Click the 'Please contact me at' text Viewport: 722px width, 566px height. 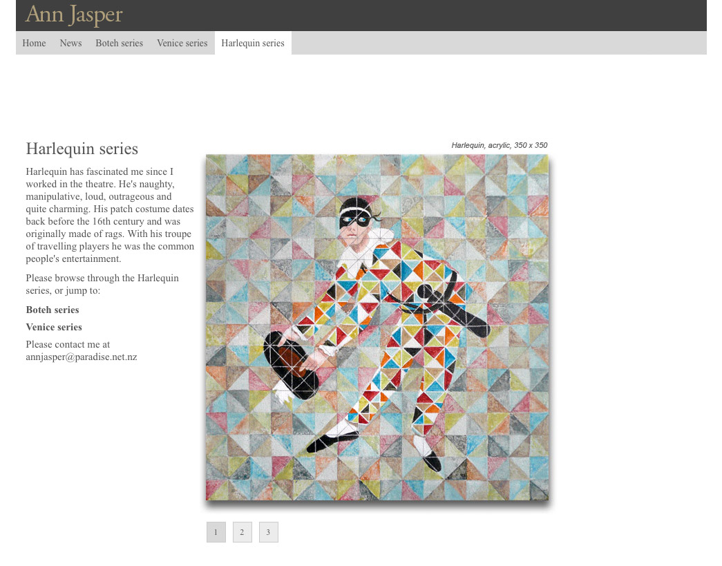pos(68,344)
